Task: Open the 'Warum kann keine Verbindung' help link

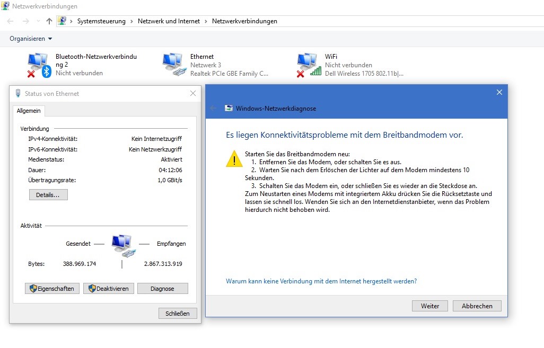Action: click(321, 281)
